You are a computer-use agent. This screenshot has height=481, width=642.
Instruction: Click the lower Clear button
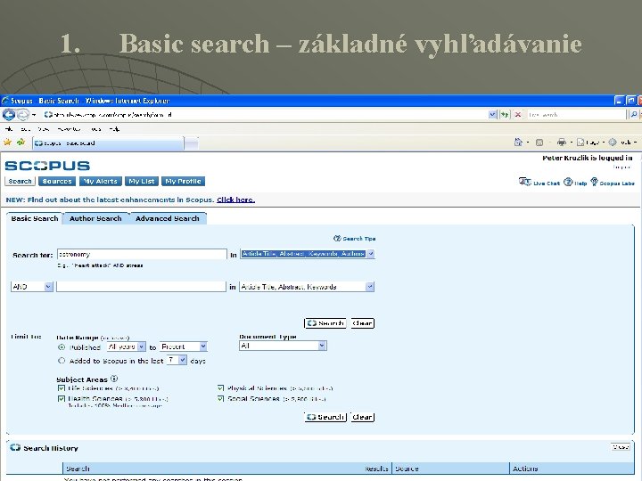click(x=362, y=417)
